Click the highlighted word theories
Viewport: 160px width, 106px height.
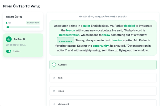point(116,41)
